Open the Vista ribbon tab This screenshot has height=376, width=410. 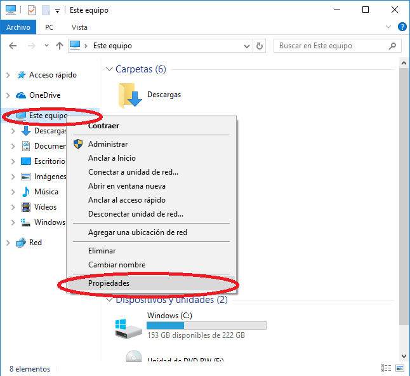pyautogui.click(x=79, y=27)
